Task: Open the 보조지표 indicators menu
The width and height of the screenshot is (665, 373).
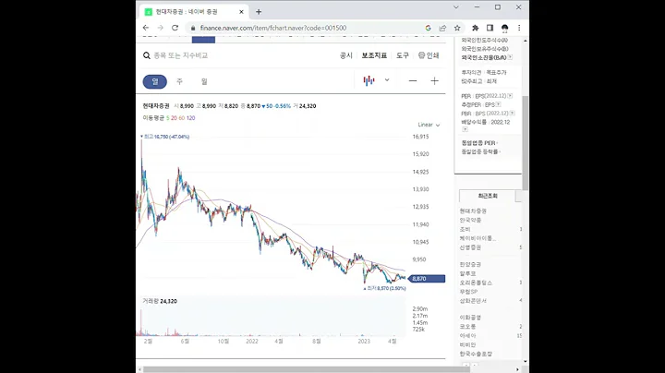Action: click(x=374, y=55)
